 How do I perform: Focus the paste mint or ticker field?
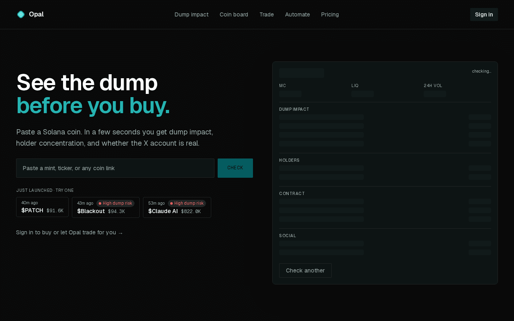point(115,168)
